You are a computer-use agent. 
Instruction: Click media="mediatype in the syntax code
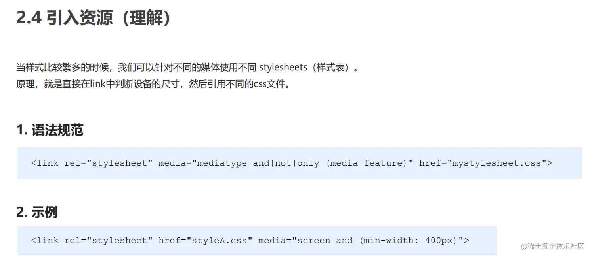tap(202, 163)
